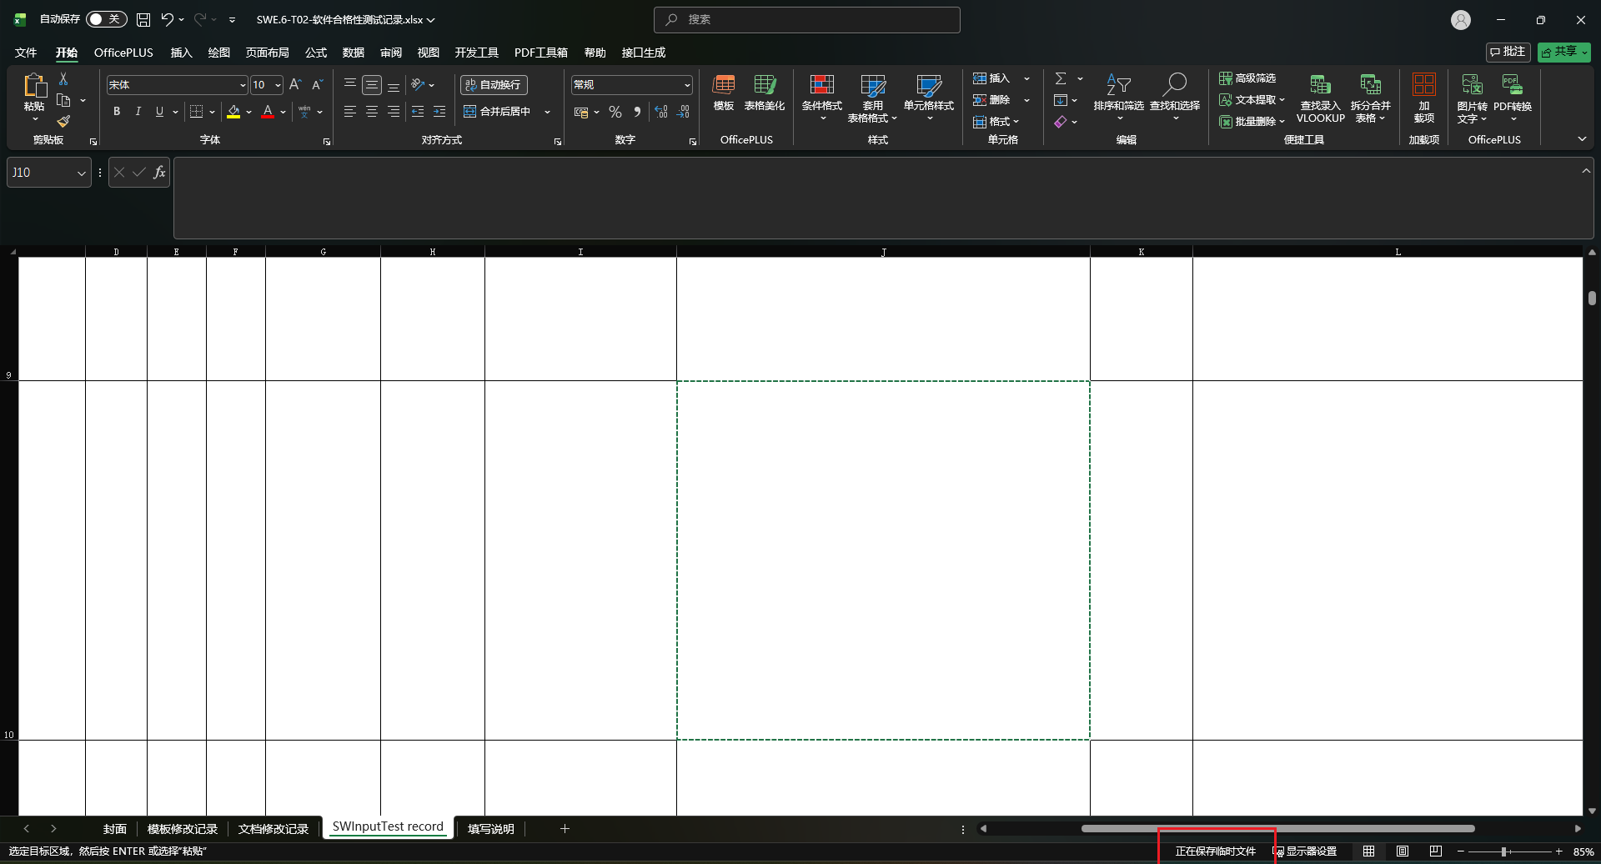This screenshot has height=864, width=1601.
Task: Click the Format Painter brush icon
Action: [63, 122]
